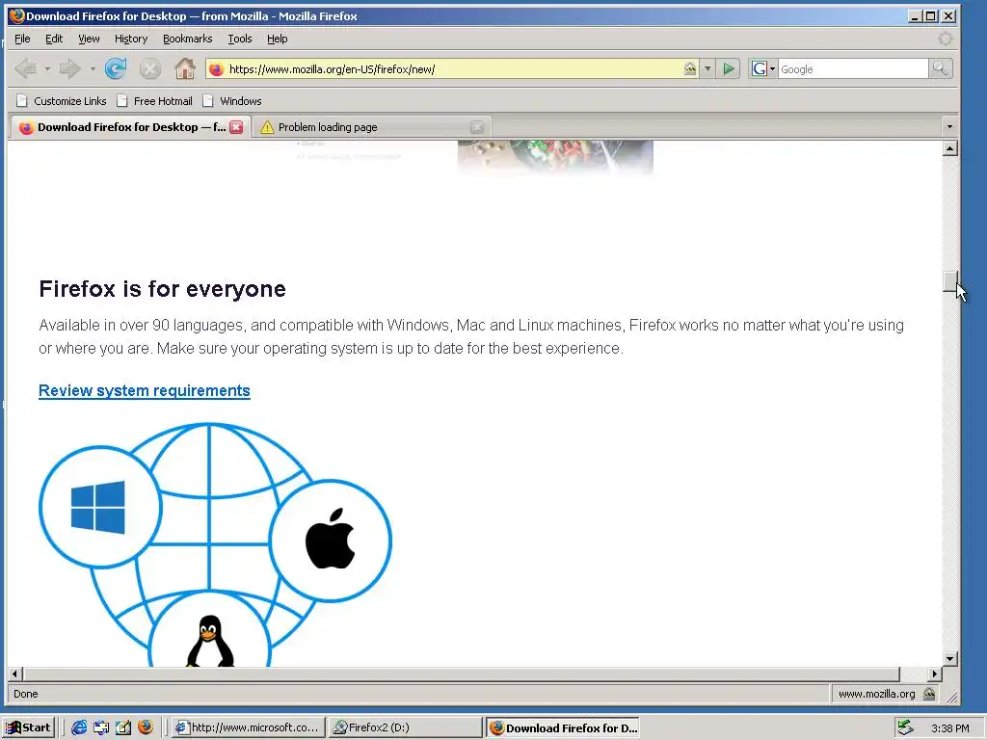
Task: Open the Windows bookmark
Action: coord(231,101)
